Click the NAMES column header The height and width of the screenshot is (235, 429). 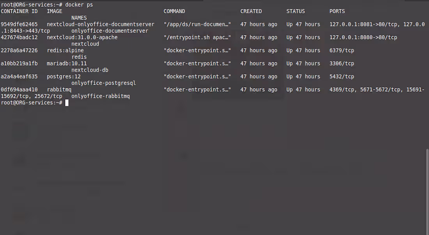coord(79,18)
